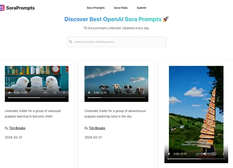Seek on the samoyed puppies video progress bar

pos(37,98)
